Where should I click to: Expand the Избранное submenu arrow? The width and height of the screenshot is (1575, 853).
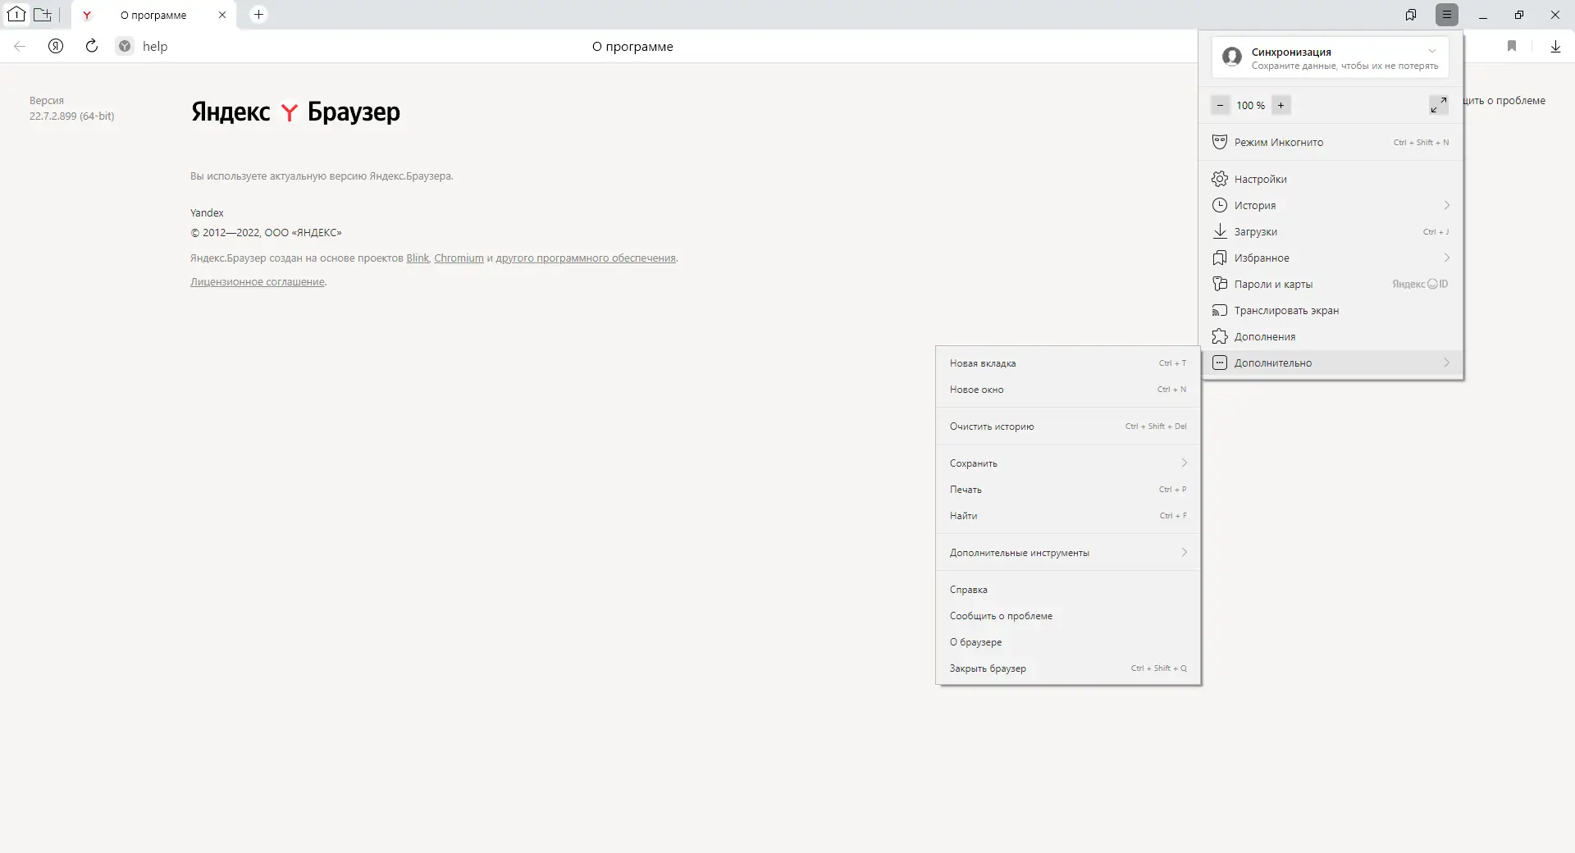(x=1447, y=258)
